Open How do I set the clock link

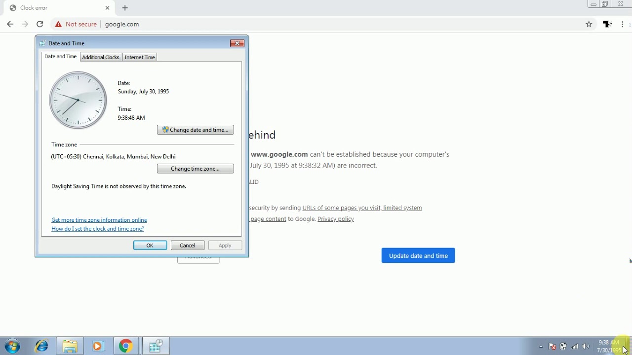[x=98, y=229]
